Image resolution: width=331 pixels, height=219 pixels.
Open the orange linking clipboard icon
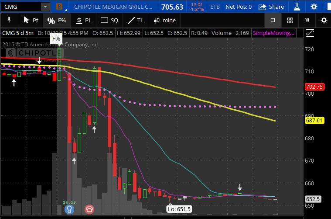[x=59, y=7]
